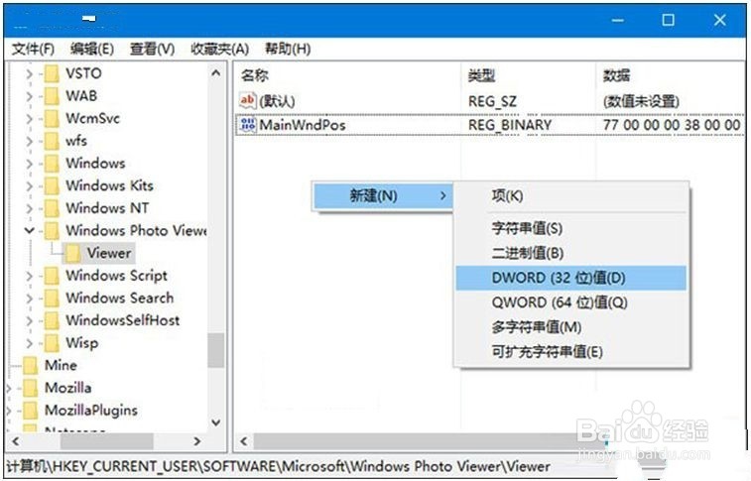The height and width of the screenshot is (481, 751).
Task: Click the WindowsSelfHost folder icon
Action: pos(52,321)
